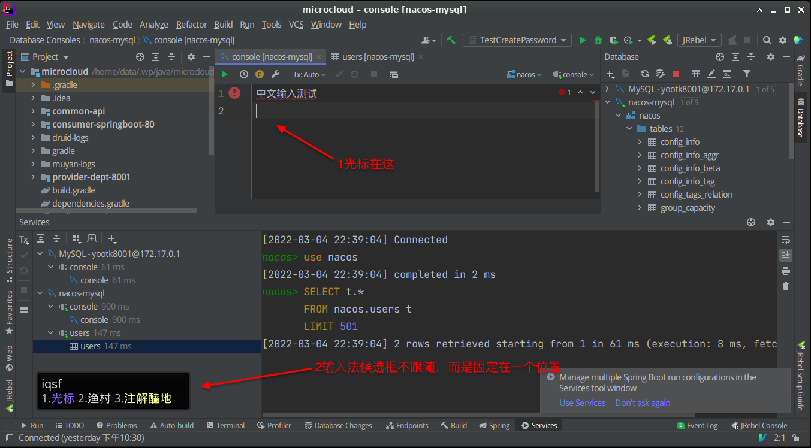Refresh the Database panel
The image size is (811, 448).
pyautogui.click(x=645, y=74)
